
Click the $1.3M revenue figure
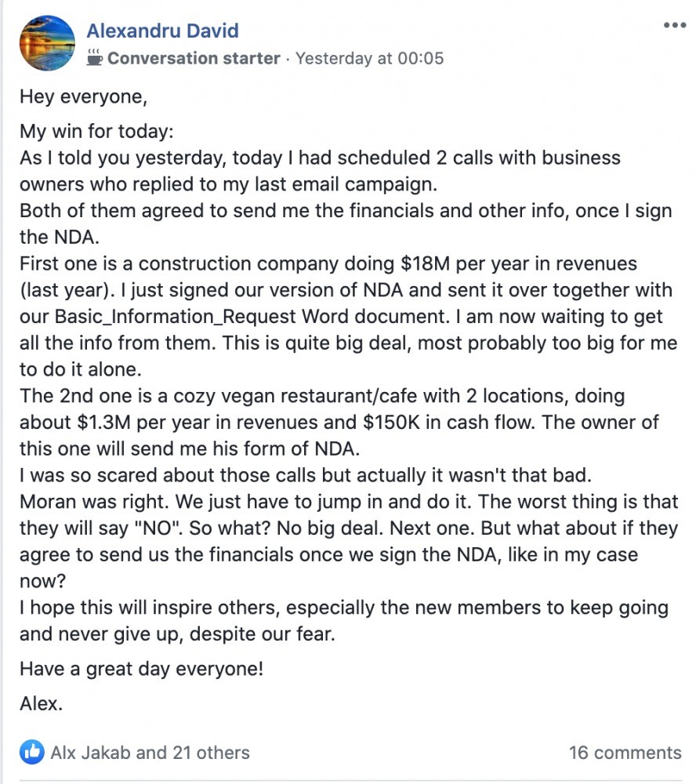(104, 423)
